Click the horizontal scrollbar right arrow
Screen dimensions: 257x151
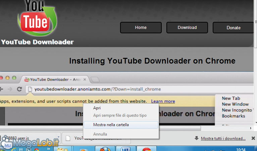[x=251, y=128]
